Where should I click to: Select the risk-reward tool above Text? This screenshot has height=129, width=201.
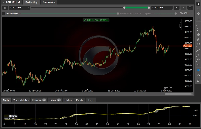[x=198, y=60]
